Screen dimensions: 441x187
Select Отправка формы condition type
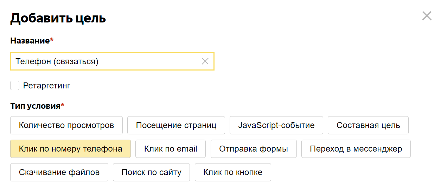tap(254, 149)
